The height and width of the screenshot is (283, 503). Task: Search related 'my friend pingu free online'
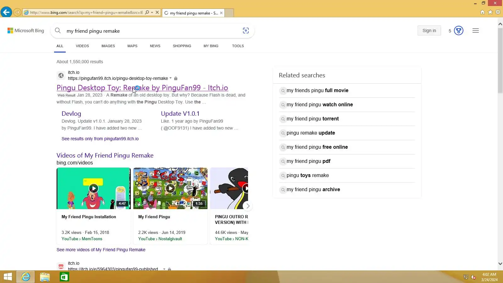(347, 147)
